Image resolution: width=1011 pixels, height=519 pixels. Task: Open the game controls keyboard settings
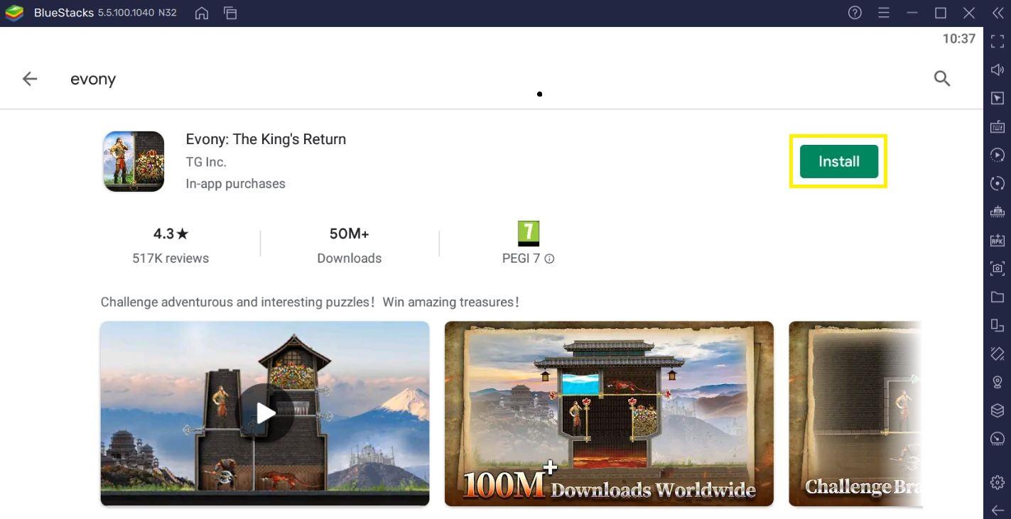coord(997,126)
